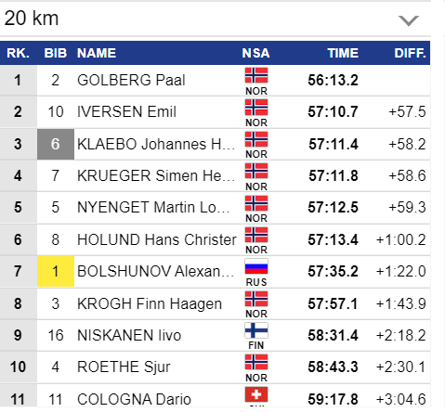Open athlete KRUEGER Simen He... row
Image resolution: width=445 pixels, height=412 pixels.
point(215,175)
